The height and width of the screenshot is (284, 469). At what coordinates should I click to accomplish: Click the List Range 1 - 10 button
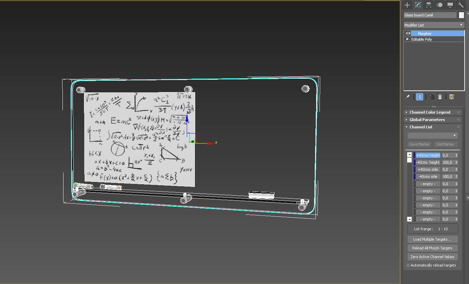pos(433,229)
